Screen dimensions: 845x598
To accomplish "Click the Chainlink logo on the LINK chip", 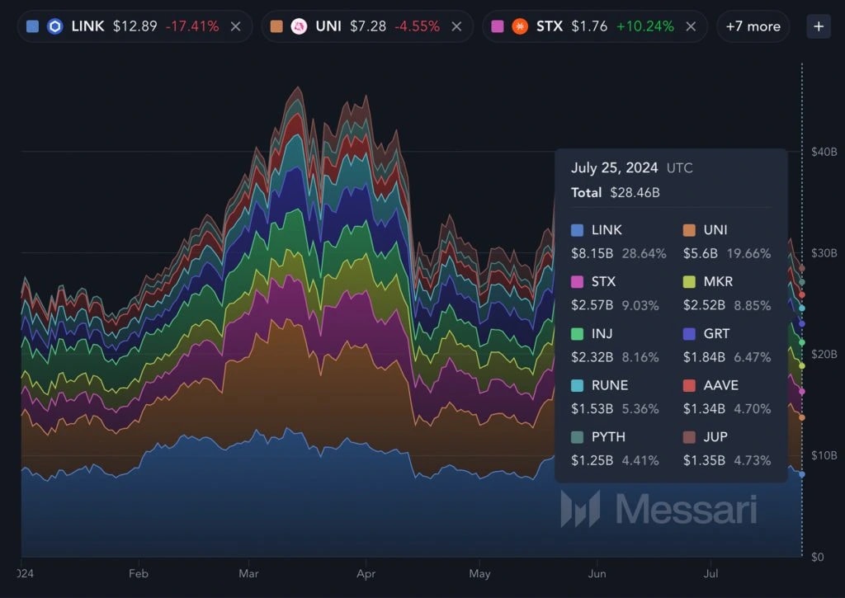I will (x=54, y=26).
